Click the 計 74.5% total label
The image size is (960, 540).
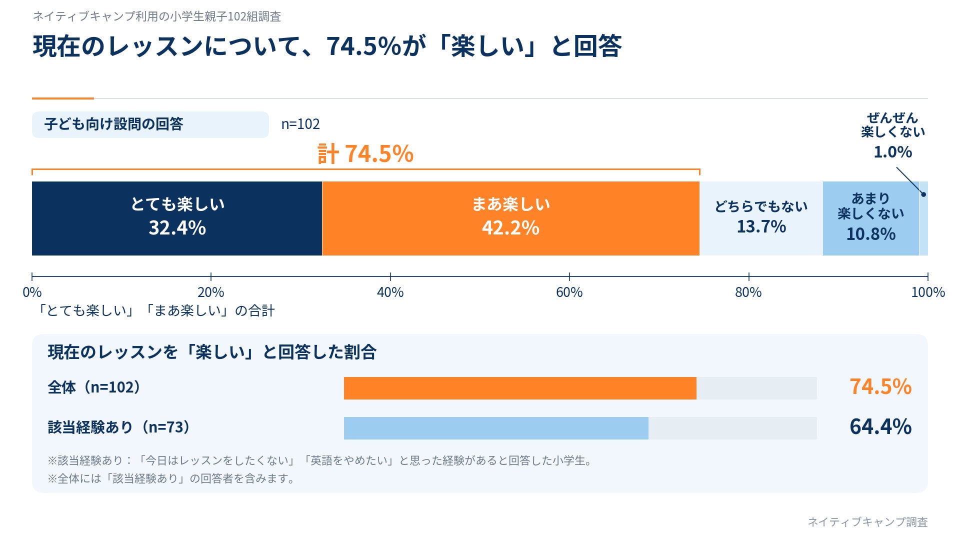coord(365,153)
